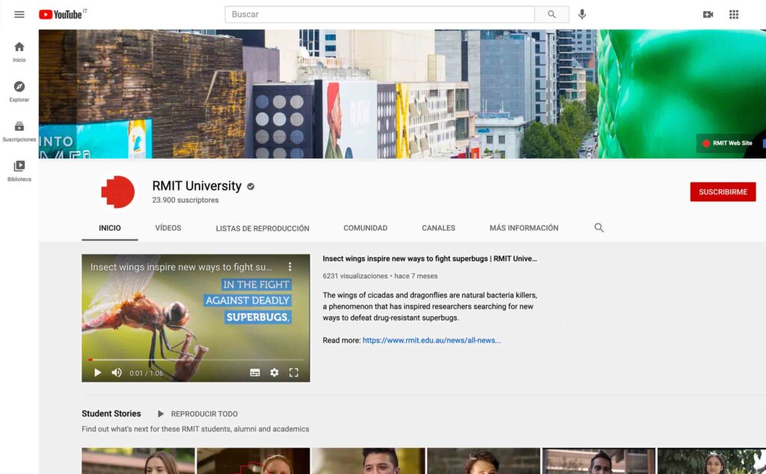
Task: Select the Inicio channel tab
Action: [110, 228]
